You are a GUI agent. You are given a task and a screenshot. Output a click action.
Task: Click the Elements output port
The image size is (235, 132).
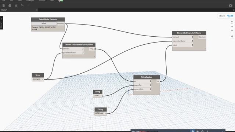[x=61, y=23]
